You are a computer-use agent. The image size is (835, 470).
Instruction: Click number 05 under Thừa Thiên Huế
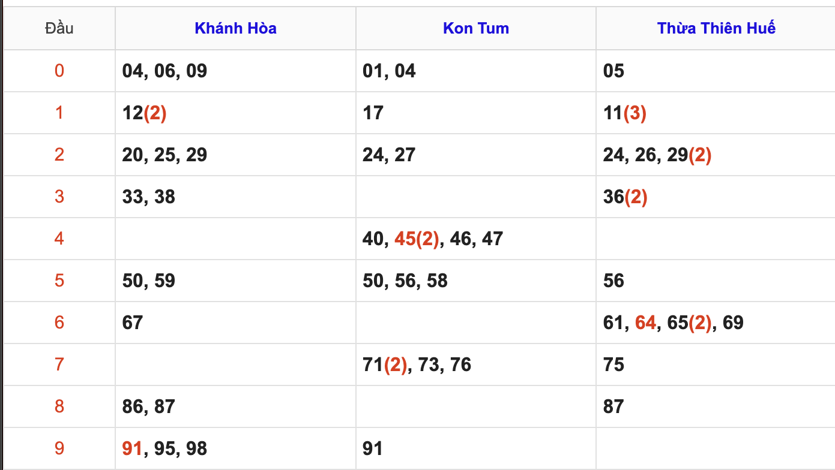point(613,71)
